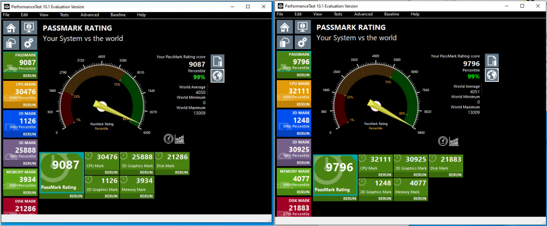Click the yellow needle on the left gauge dial
The width and height of the screenshot is (547, 226).
115,111
